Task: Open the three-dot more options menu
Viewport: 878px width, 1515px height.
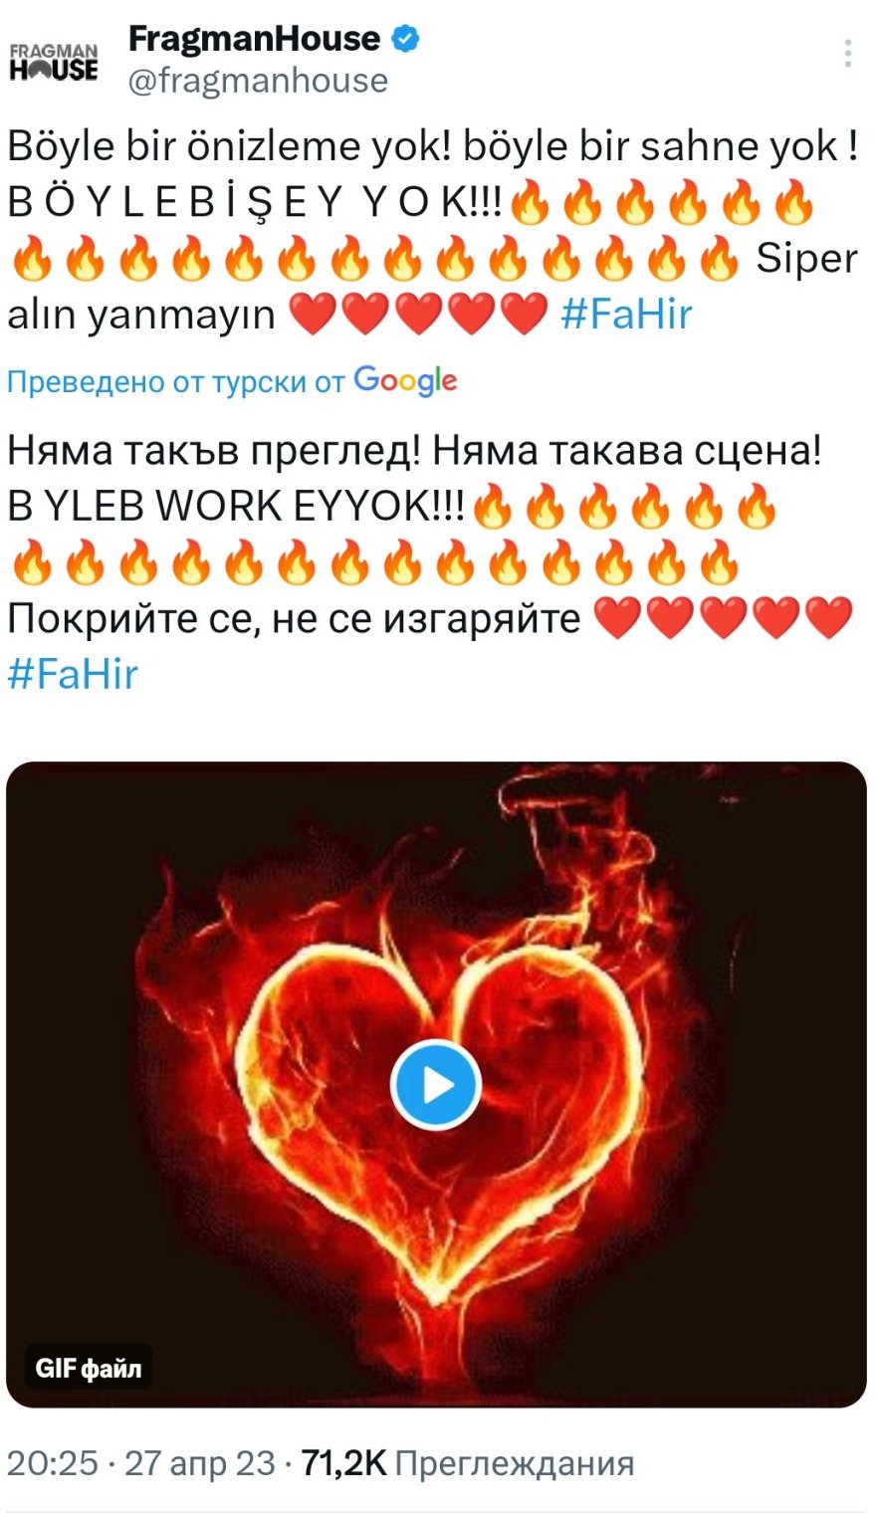Action: pos(847,54)
